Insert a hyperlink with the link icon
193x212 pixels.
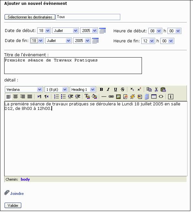pyautogui.click(x=111, y=97)
